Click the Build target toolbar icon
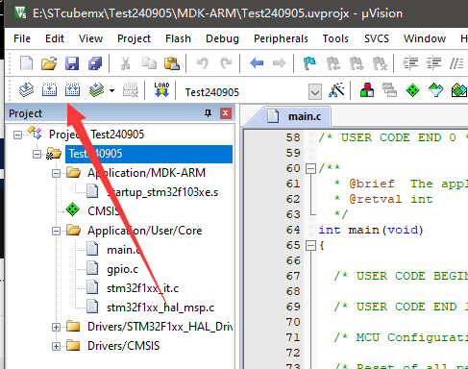 pos(49,90)
